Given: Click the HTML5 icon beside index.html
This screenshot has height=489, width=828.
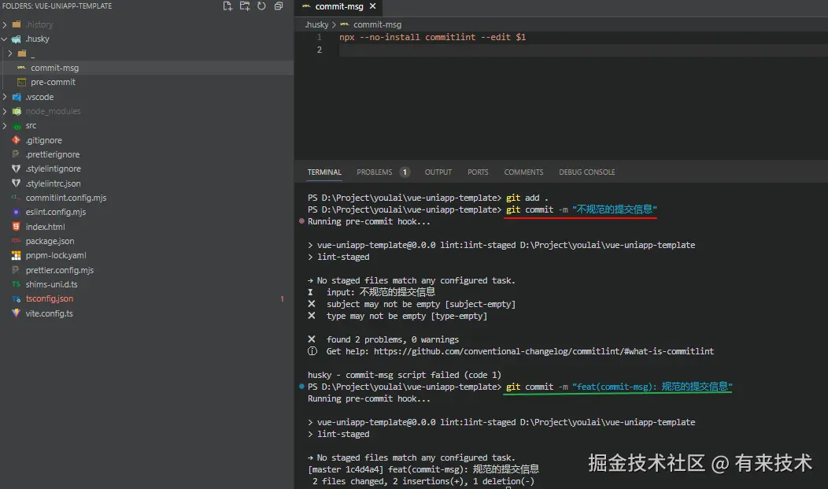Looking at the screenshot, I should (x=16, y=227).
